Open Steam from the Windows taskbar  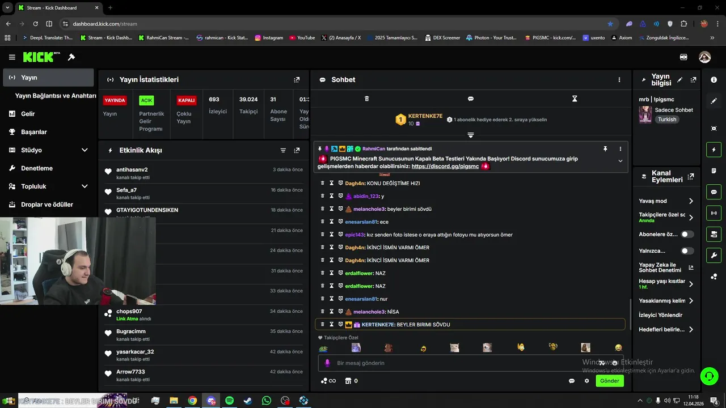pos(248,401)
